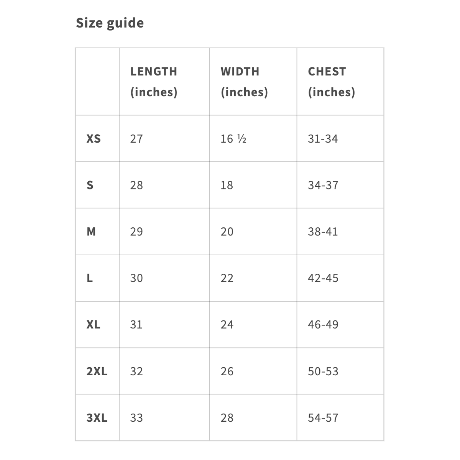Click the chest range 34-37

(323, 185)
